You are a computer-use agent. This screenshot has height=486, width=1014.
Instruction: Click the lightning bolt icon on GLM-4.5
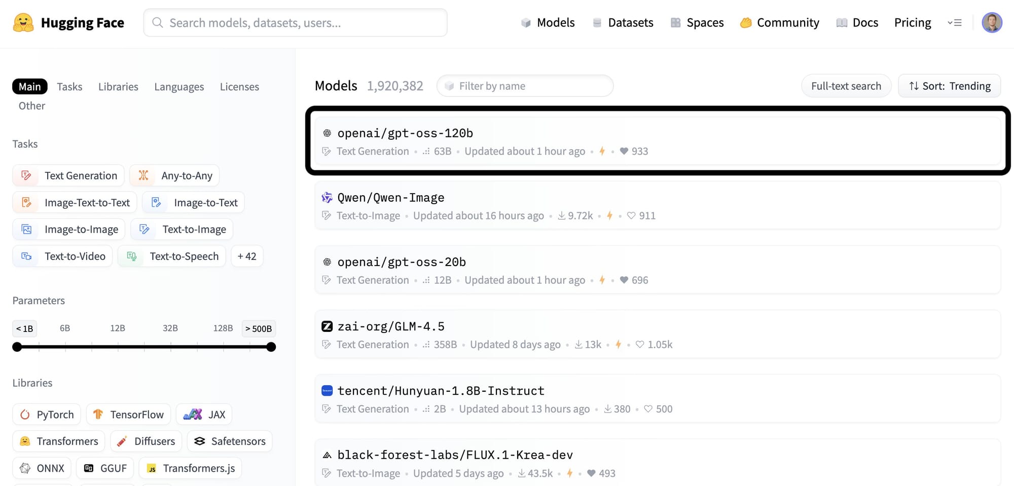pyautogui.click(x=618, y=345)
